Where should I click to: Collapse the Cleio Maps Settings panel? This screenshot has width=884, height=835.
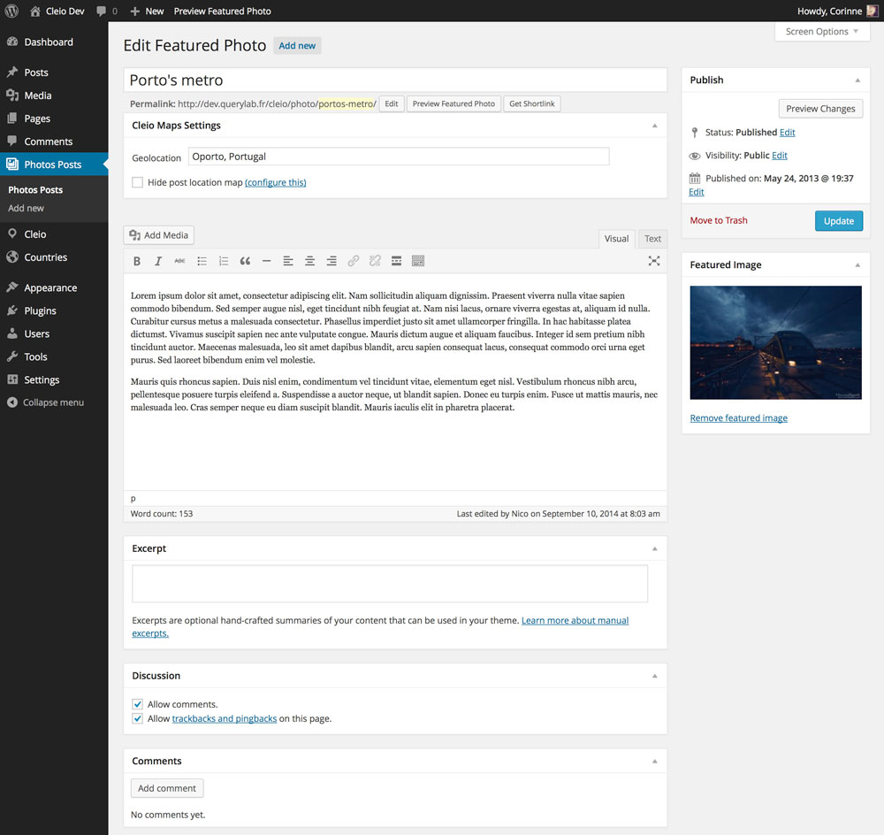[654, 126]
